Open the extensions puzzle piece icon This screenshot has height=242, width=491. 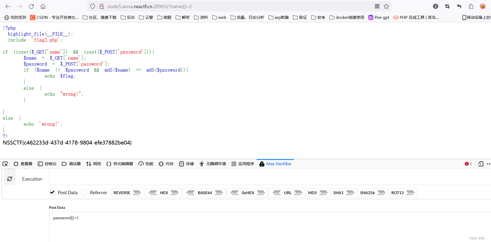click(x=471, y=6)
